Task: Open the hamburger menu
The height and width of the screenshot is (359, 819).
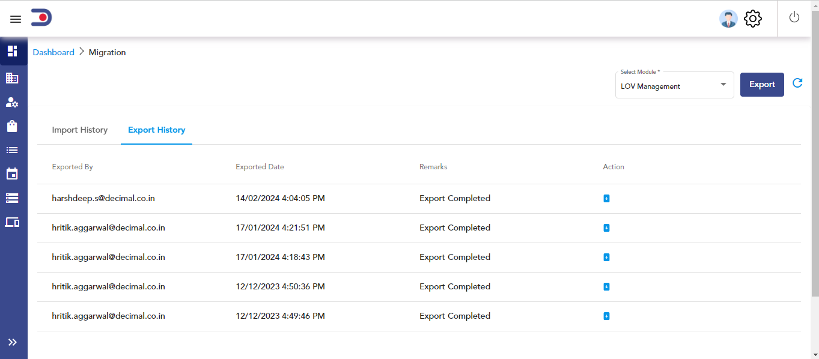Action: [16, 19]
